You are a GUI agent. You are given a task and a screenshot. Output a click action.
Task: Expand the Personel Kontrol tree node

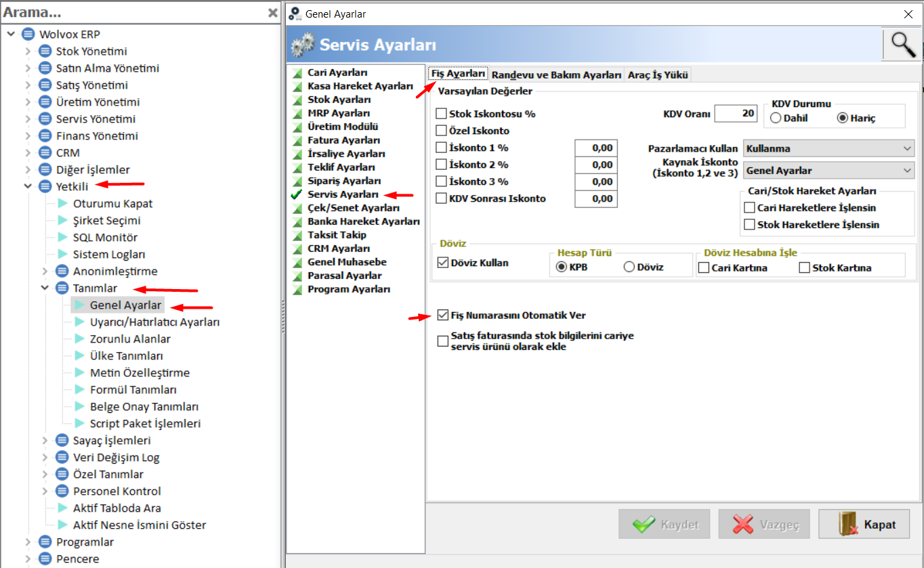pos(45,491)
